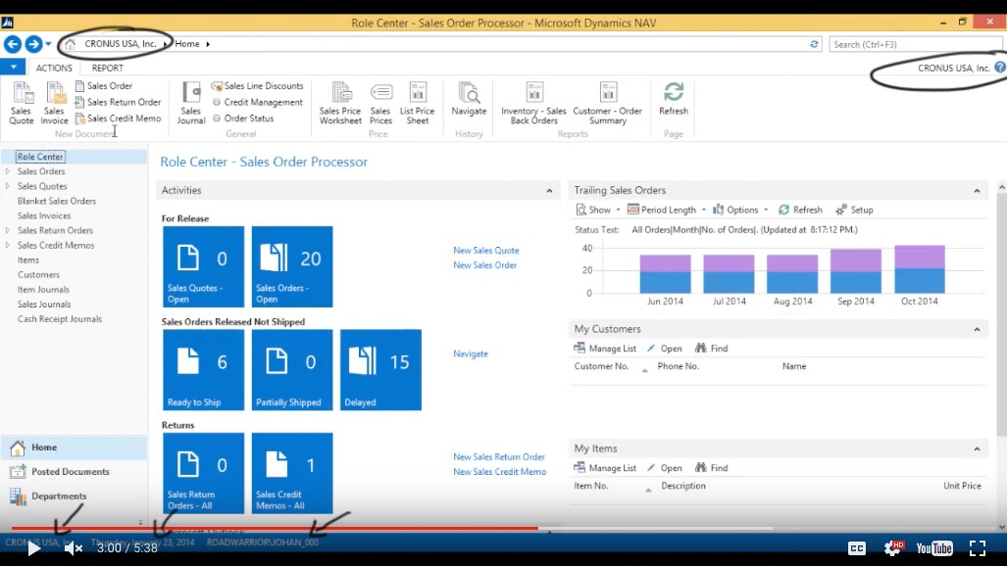Image resolution: width=1007 pixels, height=566 pixels.
Task: Switch to the REPORT ribbon tab
Action: [107, 68]
